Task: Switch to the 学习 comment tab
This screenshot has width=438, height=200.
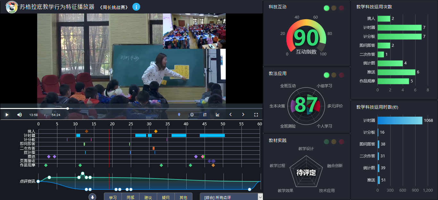Action: pyautogui.click(x=113, y=197)
